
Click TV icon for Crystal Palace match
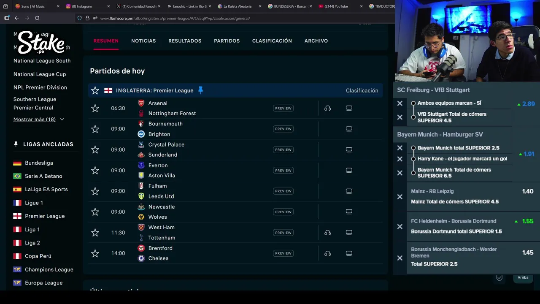tap(349, 149)
